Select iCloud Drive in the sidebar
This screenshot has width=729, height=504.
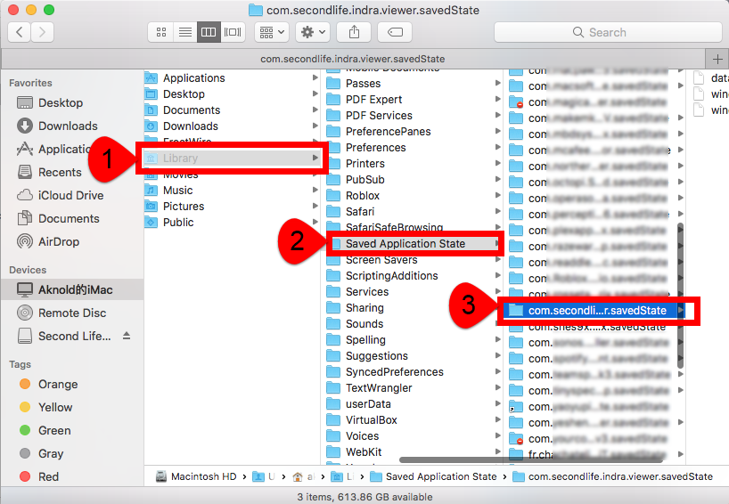point(70,195)
